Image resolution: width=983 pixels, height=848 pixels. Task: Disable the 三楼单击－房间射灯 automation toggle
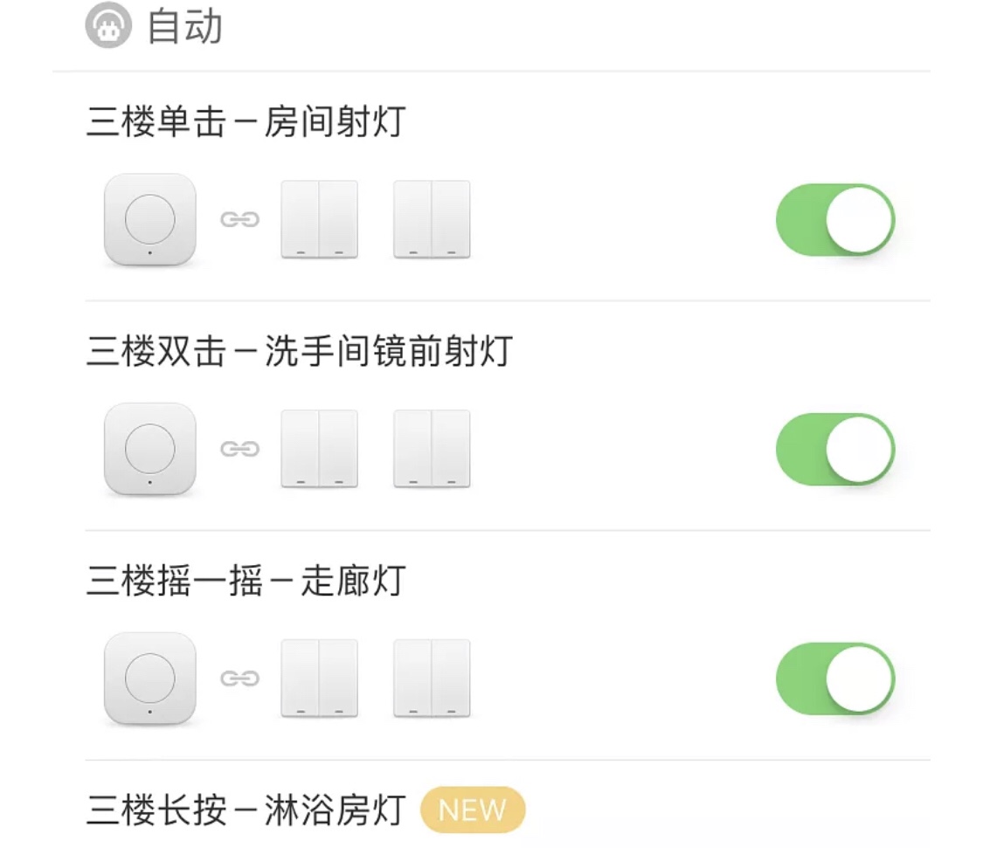click(835, 219)
